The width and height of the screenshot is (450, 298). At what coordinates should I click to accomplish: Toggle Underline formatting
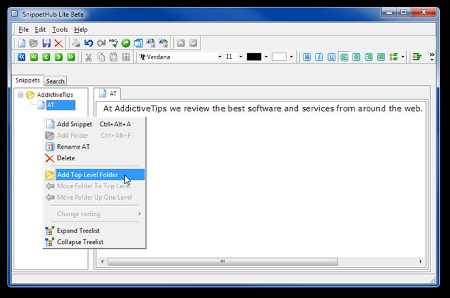(331, 57)
